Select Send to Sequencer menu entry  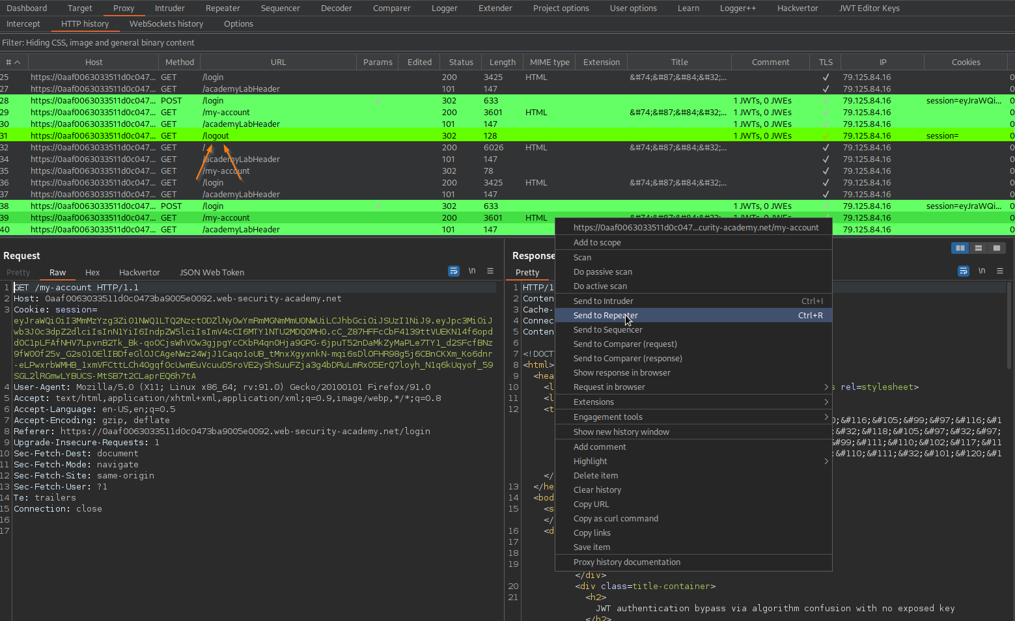693,330
